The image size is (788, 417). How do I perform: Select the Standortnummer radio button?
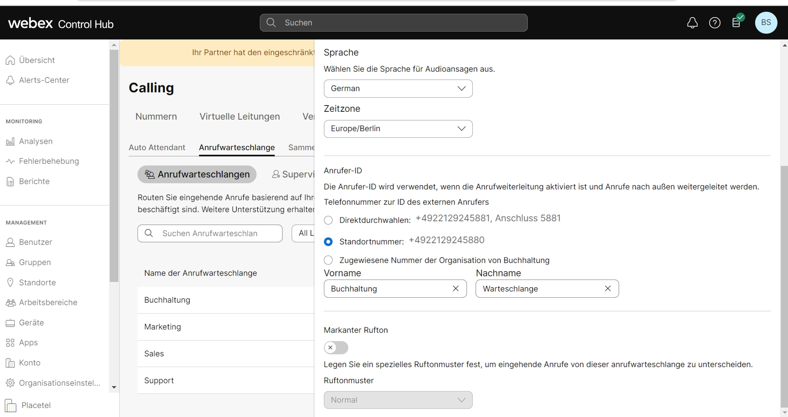pos(328,242)
